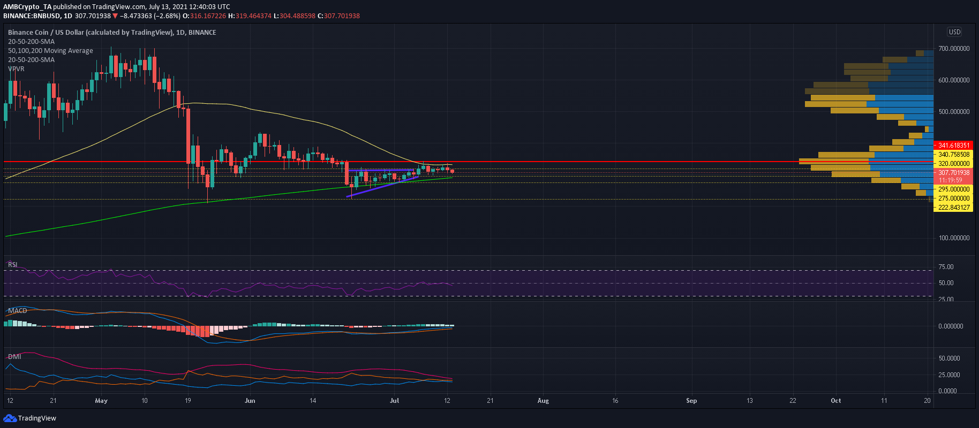Image resolution: width=979 pixels, height=428 pixels.
Task: Click the yellow 295.000000 price label
Action: click(953, 189)
